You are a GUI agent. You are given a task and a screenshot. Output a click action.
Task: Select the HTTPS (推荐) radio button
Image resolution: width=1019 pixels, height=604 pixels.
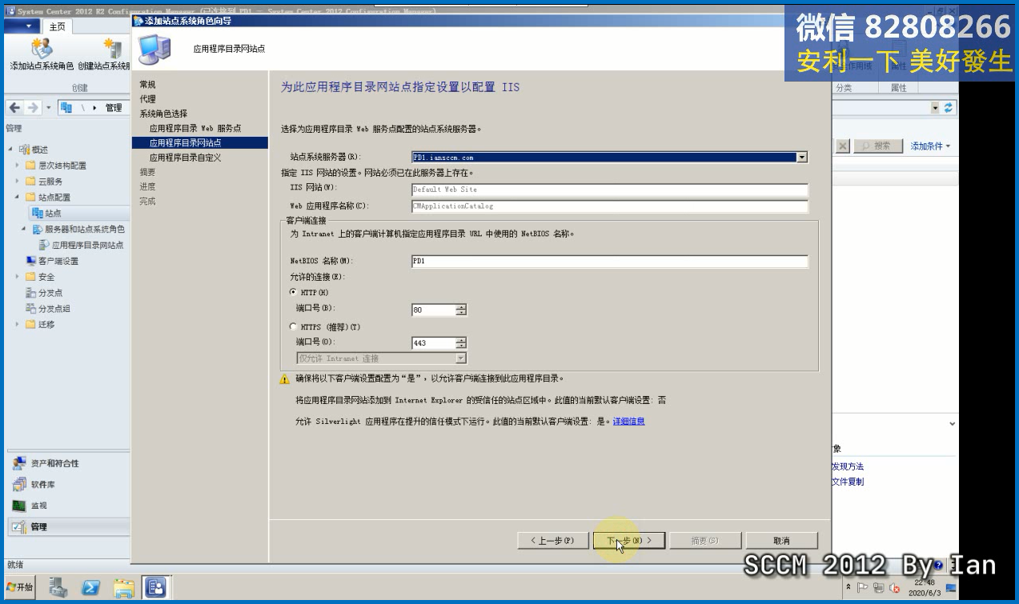coord(294,326)
